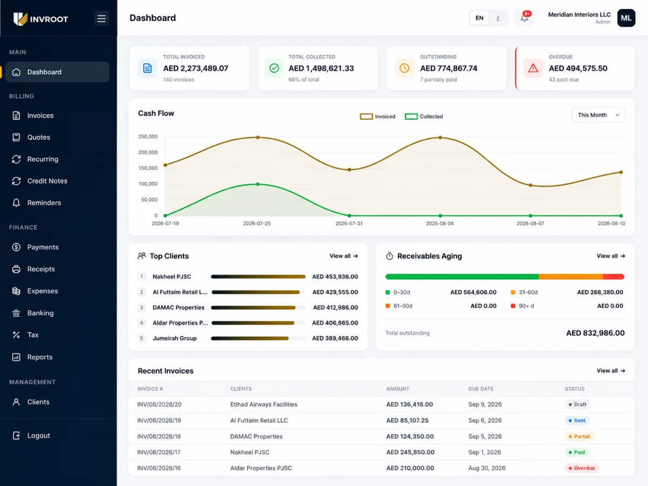Switch language to Arabic
This screenshot has height=486, width=648.
498,18
